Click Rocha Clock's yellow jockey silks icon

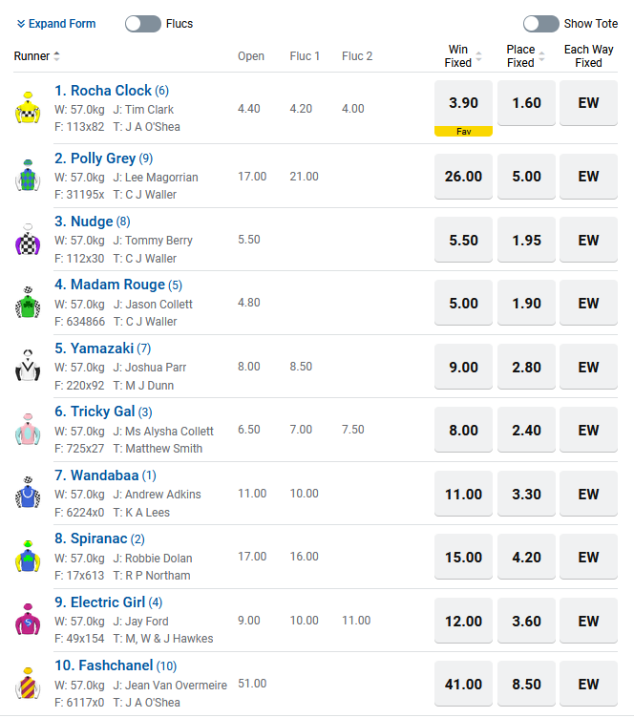(x=27, y=109)
